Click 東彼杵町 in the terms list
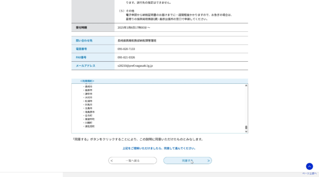Viewport: 319px width, 177px height. [x=90, y=119]
